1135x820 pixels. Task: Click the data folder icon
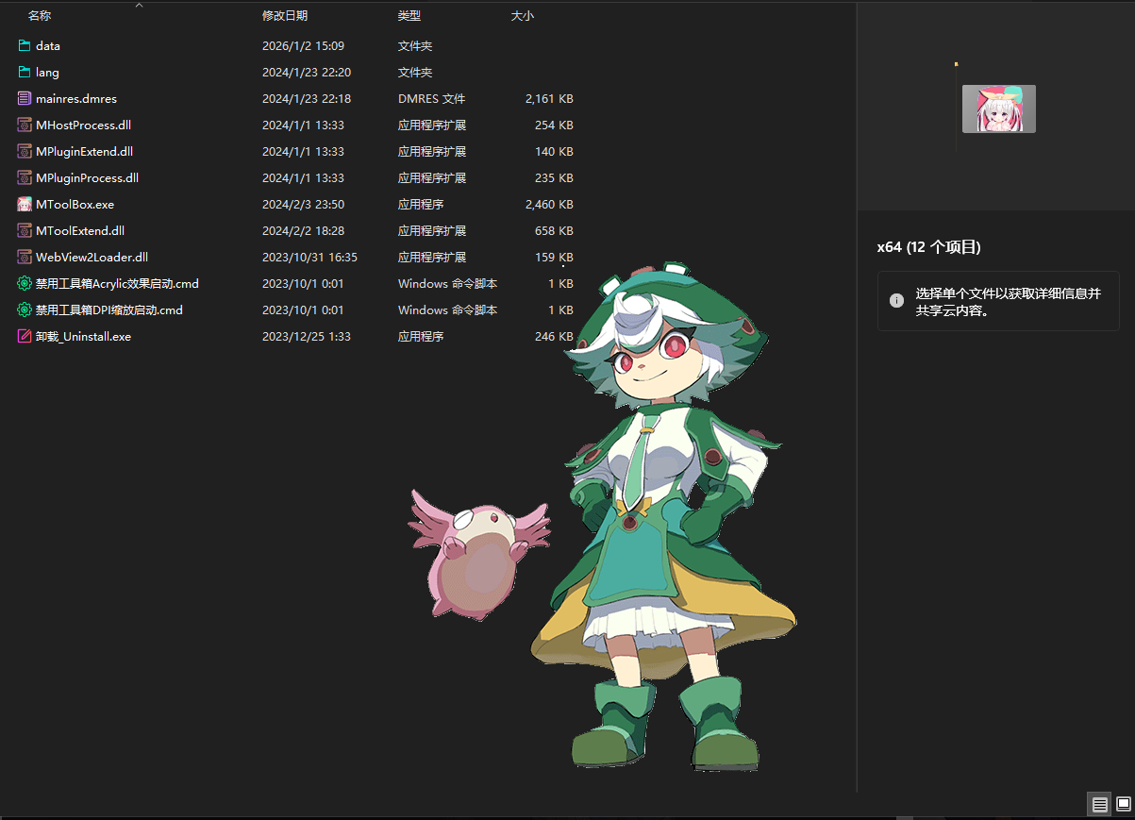[x=25, y=45]
